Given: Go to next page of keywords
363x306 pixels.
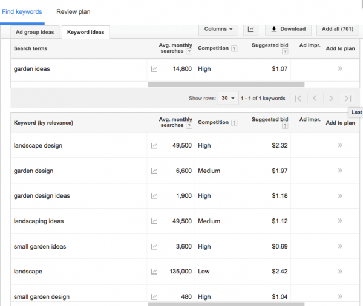Looking at the screenshot, I should coord(331,98).
